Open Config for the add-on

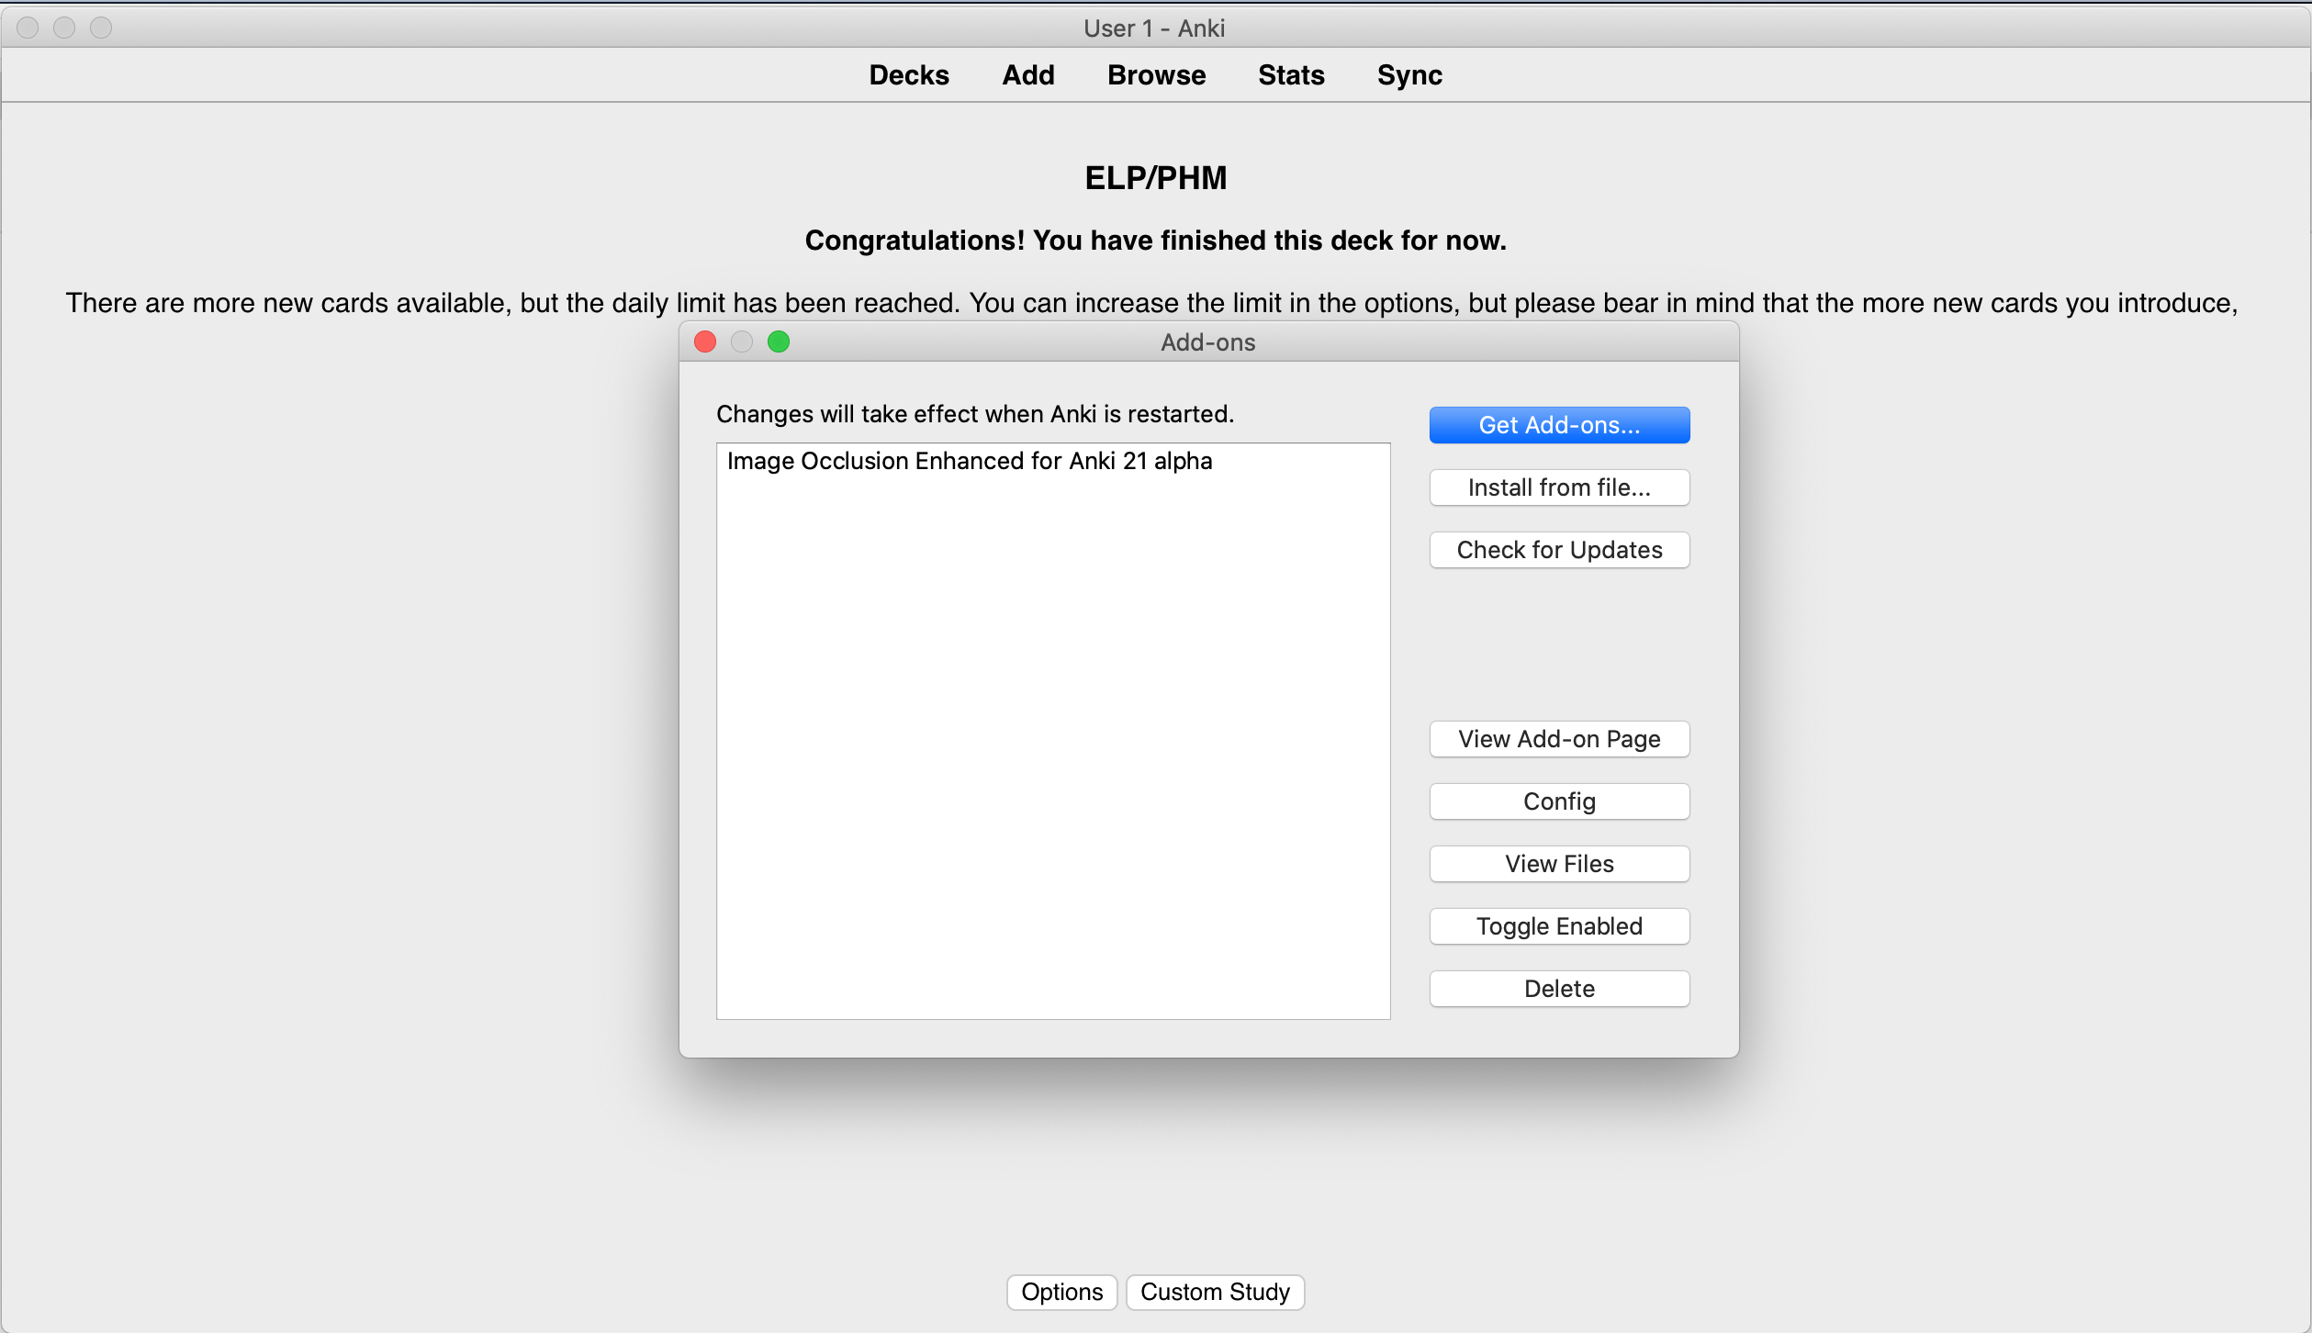point(1558,801)
